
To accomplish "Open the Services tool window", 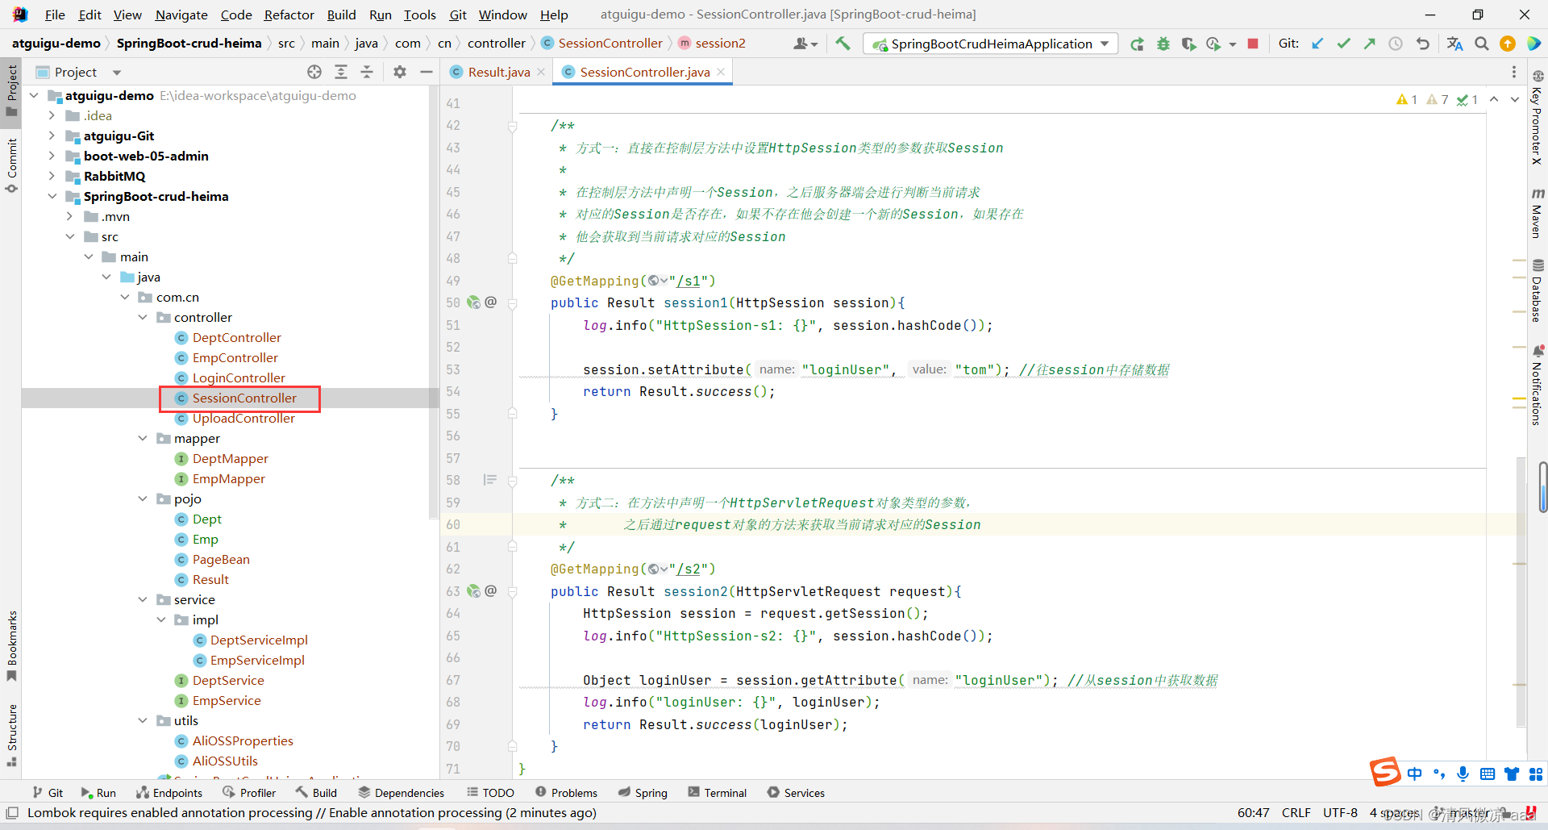I will (796, 793).
